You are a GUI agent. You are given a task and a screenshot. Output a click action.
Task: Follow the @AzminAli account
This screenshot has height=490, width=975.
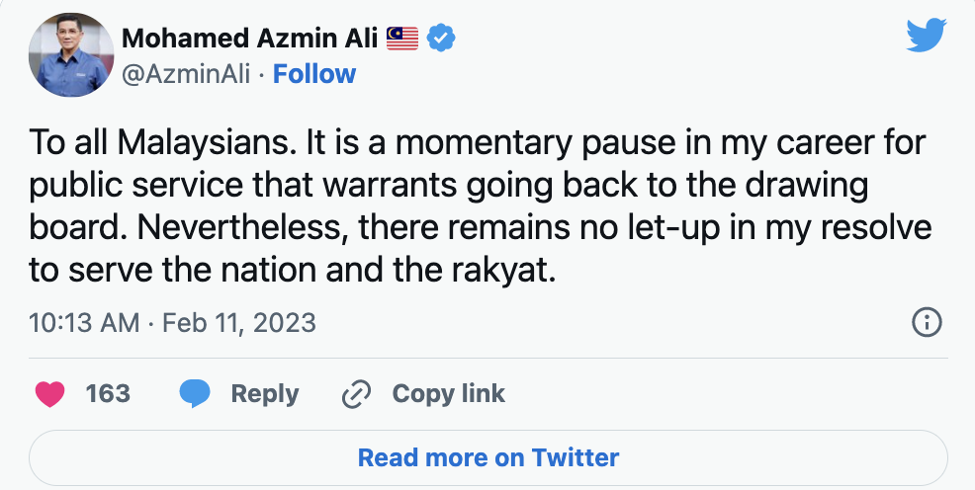coord(314,74)
